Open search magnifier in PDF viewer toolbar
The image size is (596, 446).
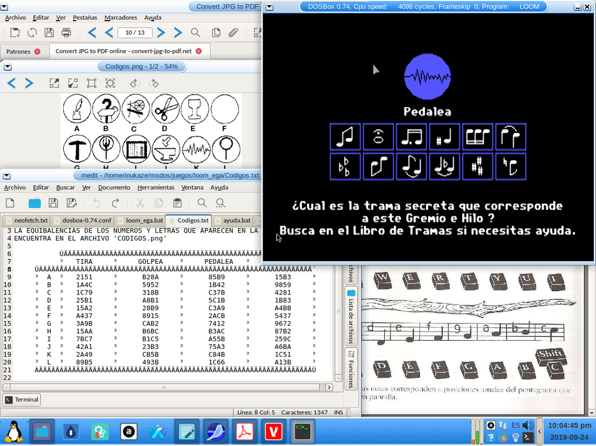click(196, 33)
